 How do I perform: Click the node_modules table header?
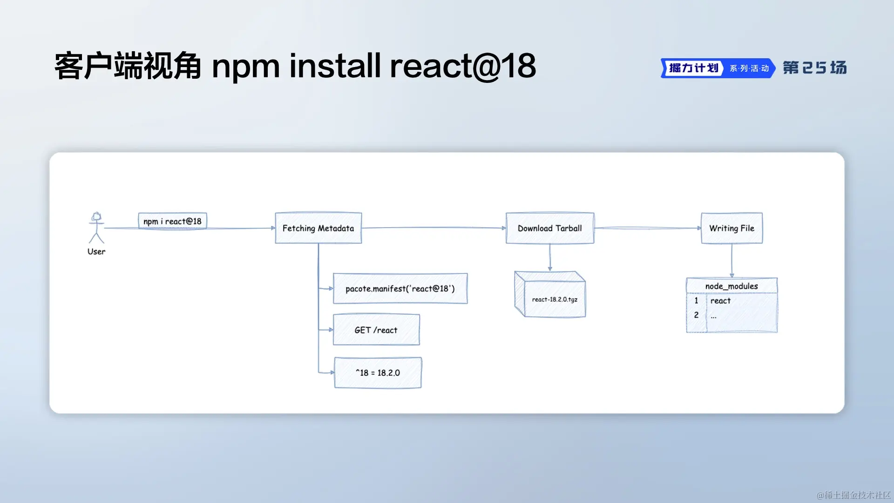point(732,285)
